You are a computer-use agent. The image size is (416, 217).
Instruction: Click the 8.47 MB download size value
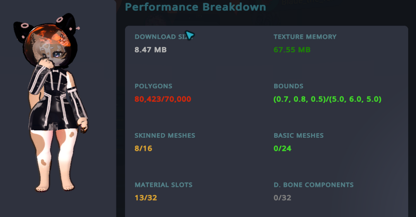(x=150, y=50)
